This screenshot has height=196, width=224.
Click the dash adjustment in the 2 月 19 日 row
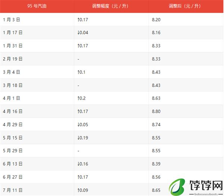point(78,59)
